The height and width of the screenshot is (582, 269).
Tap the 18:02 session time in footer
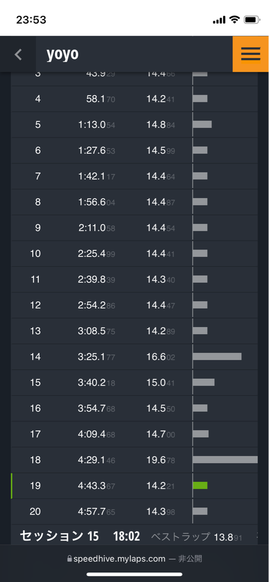pos(127,537)
